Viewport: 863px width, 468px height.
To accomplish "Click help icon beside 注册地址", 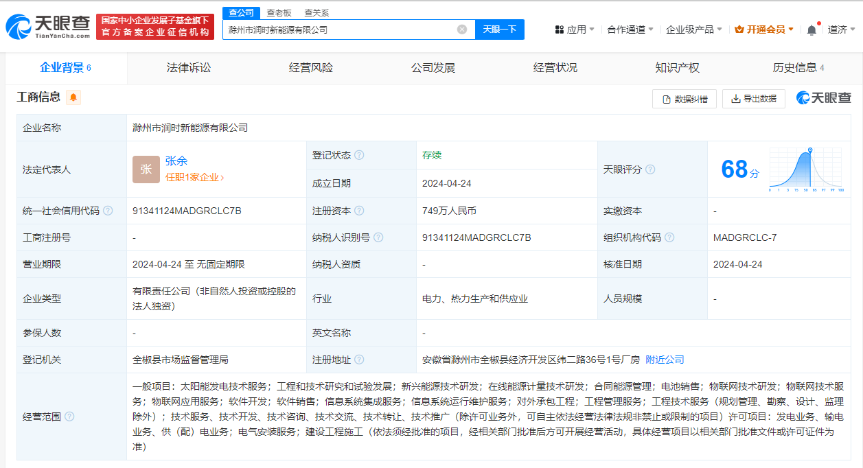I will pos(359,360).
